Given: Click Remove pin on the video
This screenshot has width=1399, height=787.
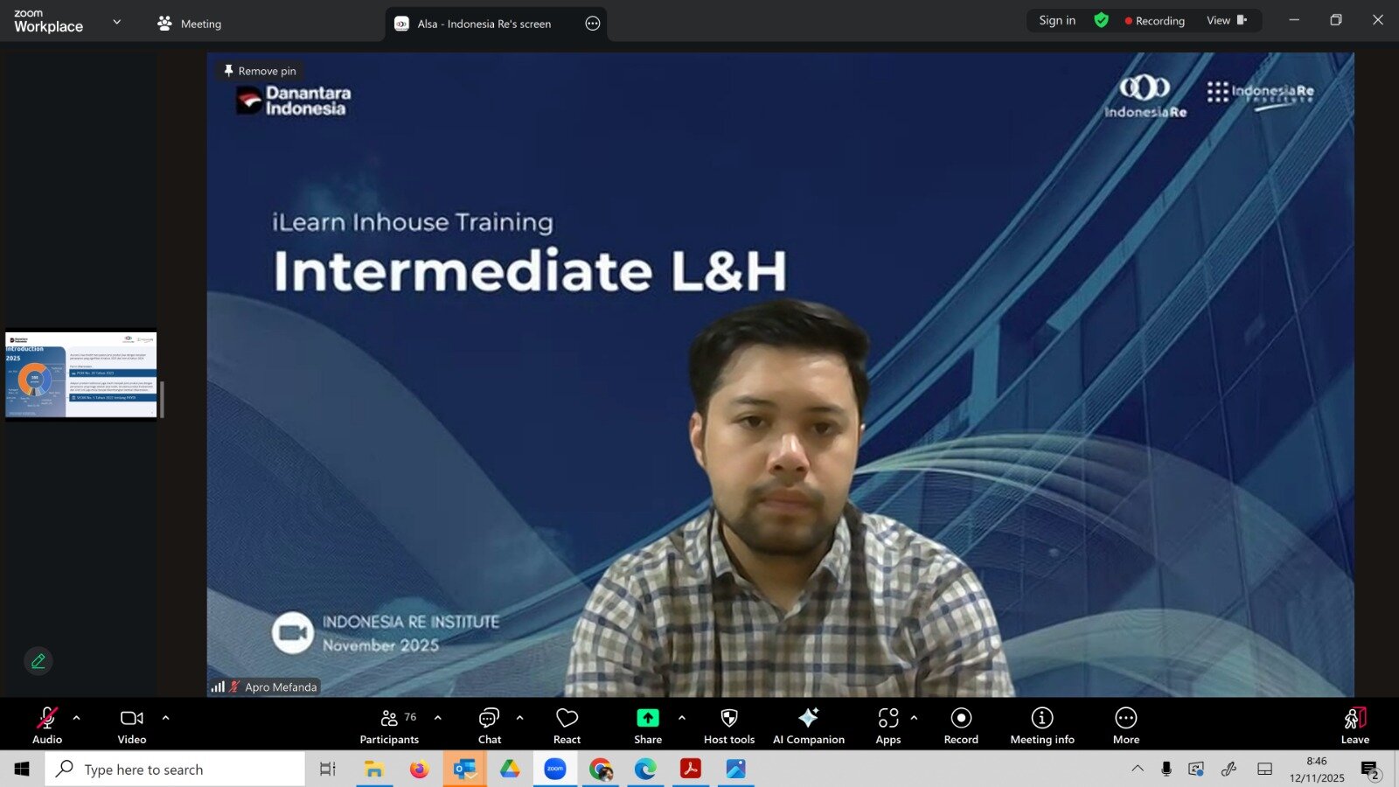Looking at the screenshot, I should pyautogui.click(x=260, y=71).
